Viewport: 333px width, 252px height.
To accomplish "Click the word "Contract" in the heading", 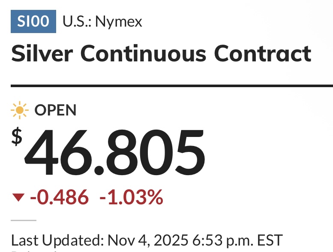I will [x=263, y=54].
